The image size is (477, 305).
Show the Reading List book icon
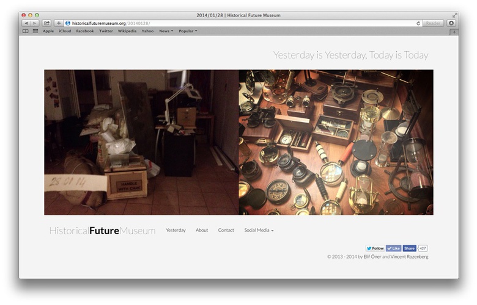coord(26,30)
